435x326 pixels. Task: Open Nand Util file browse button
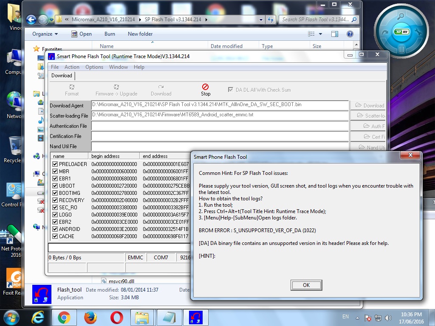(368, 147)
